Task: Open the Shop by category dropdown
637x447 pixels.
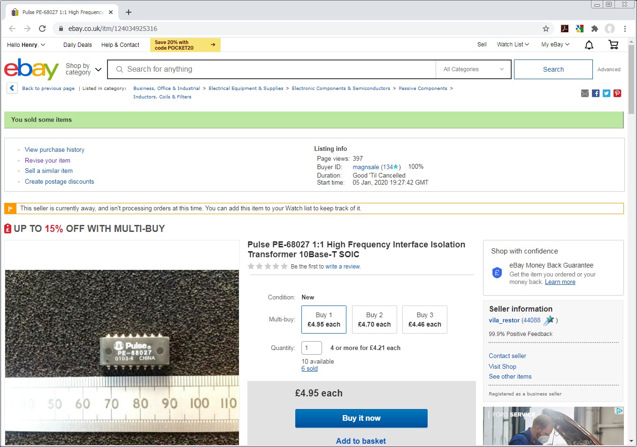Action: pos(84,69)
